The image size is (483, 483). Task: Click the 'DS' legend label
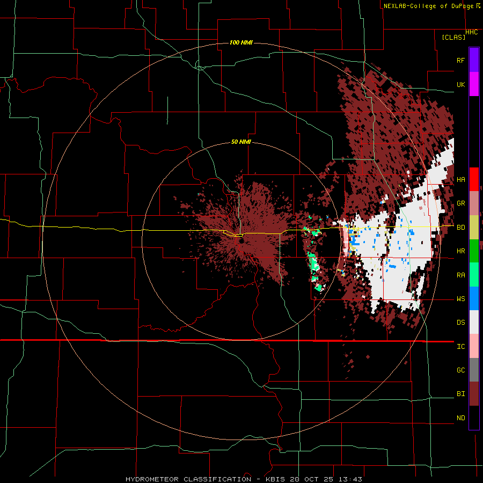(460, 323)
